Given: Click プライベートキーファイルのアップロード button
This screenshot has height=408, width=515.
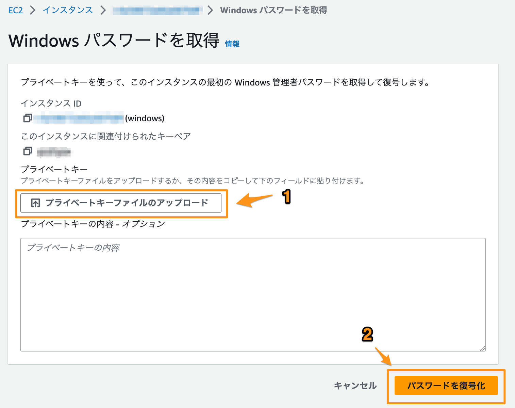Looking at the screenshot, I should pyautogui.click(x=121, y=203).
